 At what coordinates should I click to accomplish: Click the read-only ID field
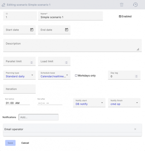20,16
